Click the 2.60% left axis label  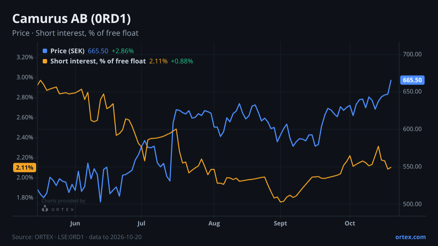click(x=25, y=117)
